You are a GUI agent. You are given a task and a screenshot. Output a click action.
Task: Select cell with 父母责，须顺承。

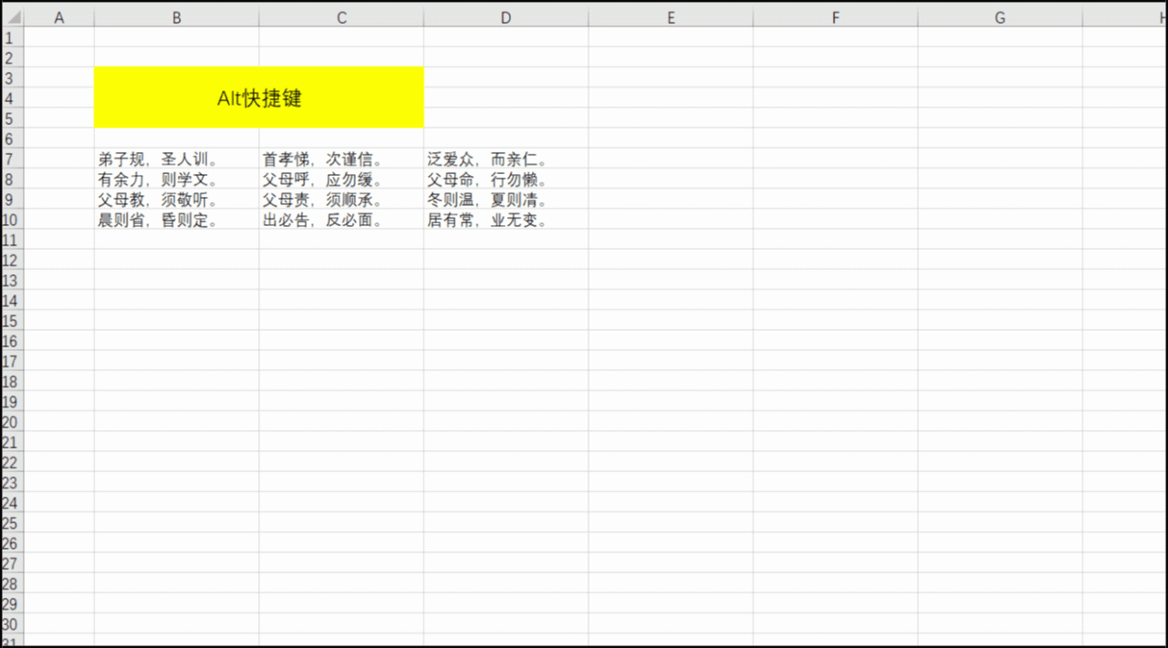click(x=322, y=200)
